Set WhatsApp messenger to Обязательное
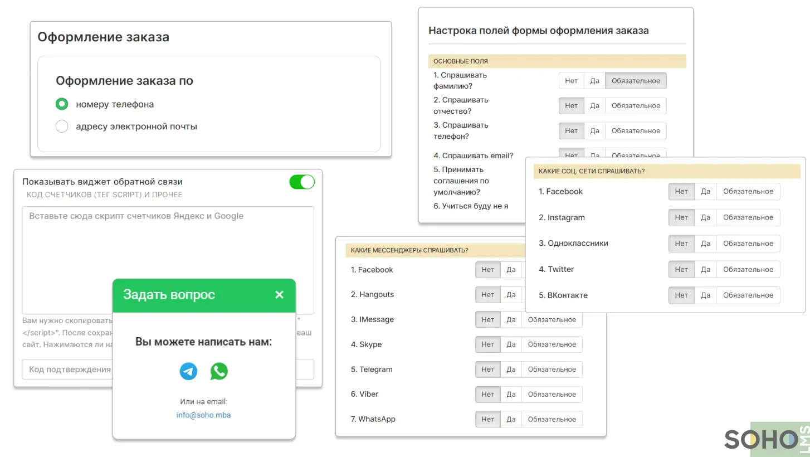 (552, 420)
